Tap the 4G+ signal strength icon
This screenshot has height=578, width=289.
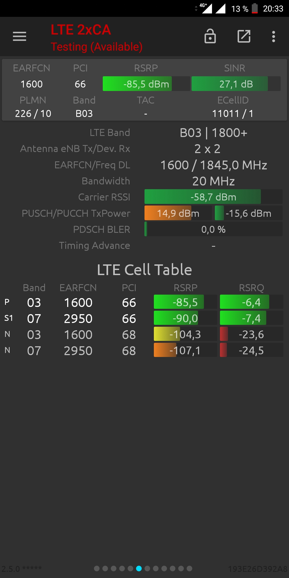pos(207,8)
